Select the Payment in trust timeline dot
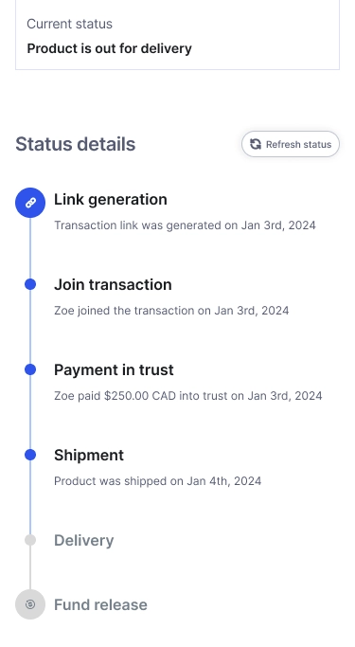This screenshot has width=355, height=647. pos(30,369)
